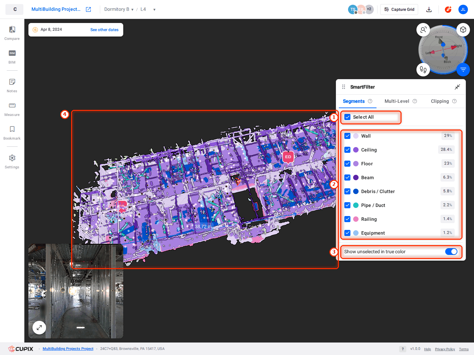The height and width of the screenshot is (355, 474).
Task: Expand the +2 additional collaborators badge
Action: (x=369, y=9)
